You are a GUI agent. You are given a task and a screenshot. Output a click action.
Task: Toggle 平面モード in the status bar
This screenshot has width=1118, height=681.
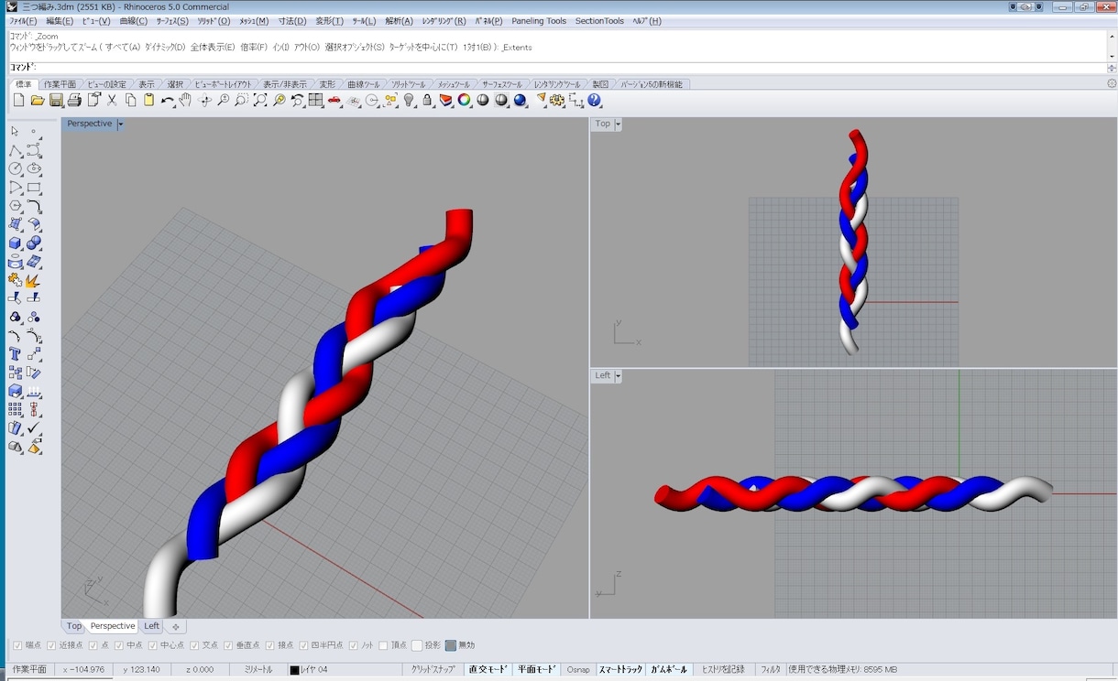coord(535,670)
